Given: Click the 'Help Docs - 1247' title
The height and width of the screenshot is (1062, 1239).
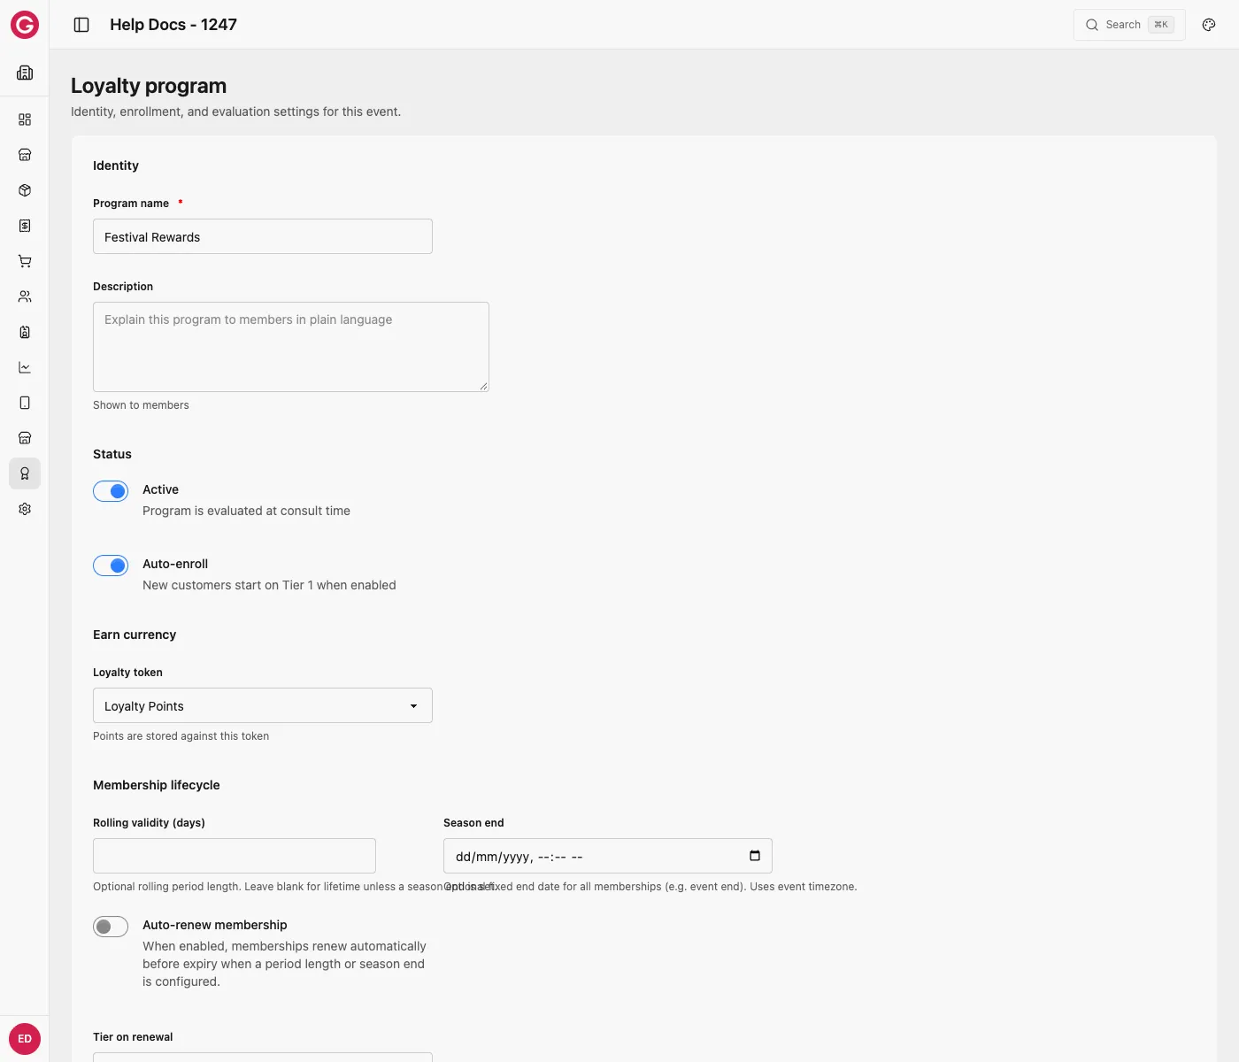Looking at the screenshot, I should point(173,25).
